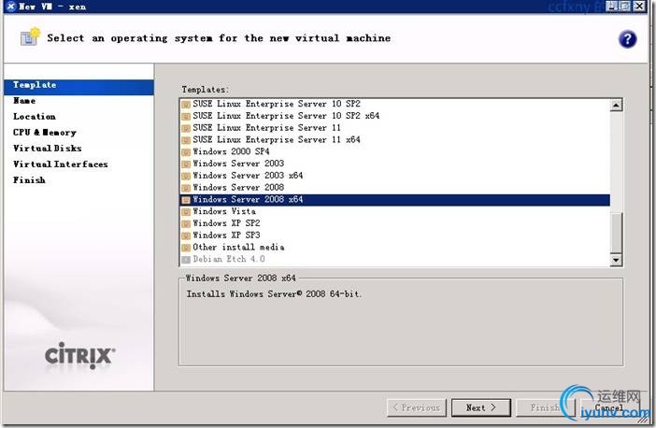The image size is (656, 428).
Task: Select Windows Server 2008 32-bit template
Action: (x=238, y=188)
